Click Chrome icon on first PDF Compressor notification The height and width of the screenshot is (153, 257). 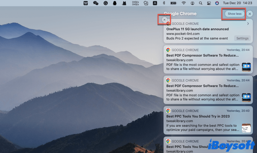pos(168,50)
